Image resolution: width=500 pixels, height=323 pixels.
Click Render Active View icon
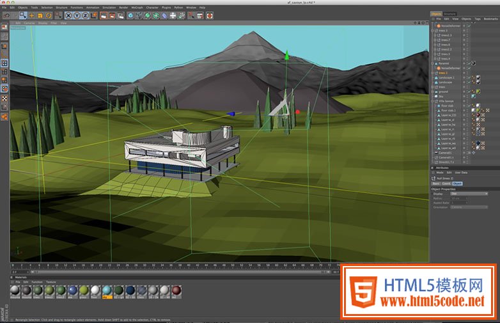104,15
